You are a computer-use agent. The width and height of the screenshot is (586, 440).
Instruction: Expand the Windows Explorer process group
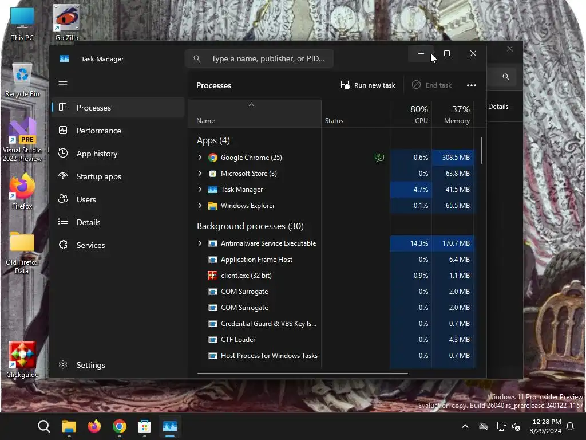tap(200, 206)
